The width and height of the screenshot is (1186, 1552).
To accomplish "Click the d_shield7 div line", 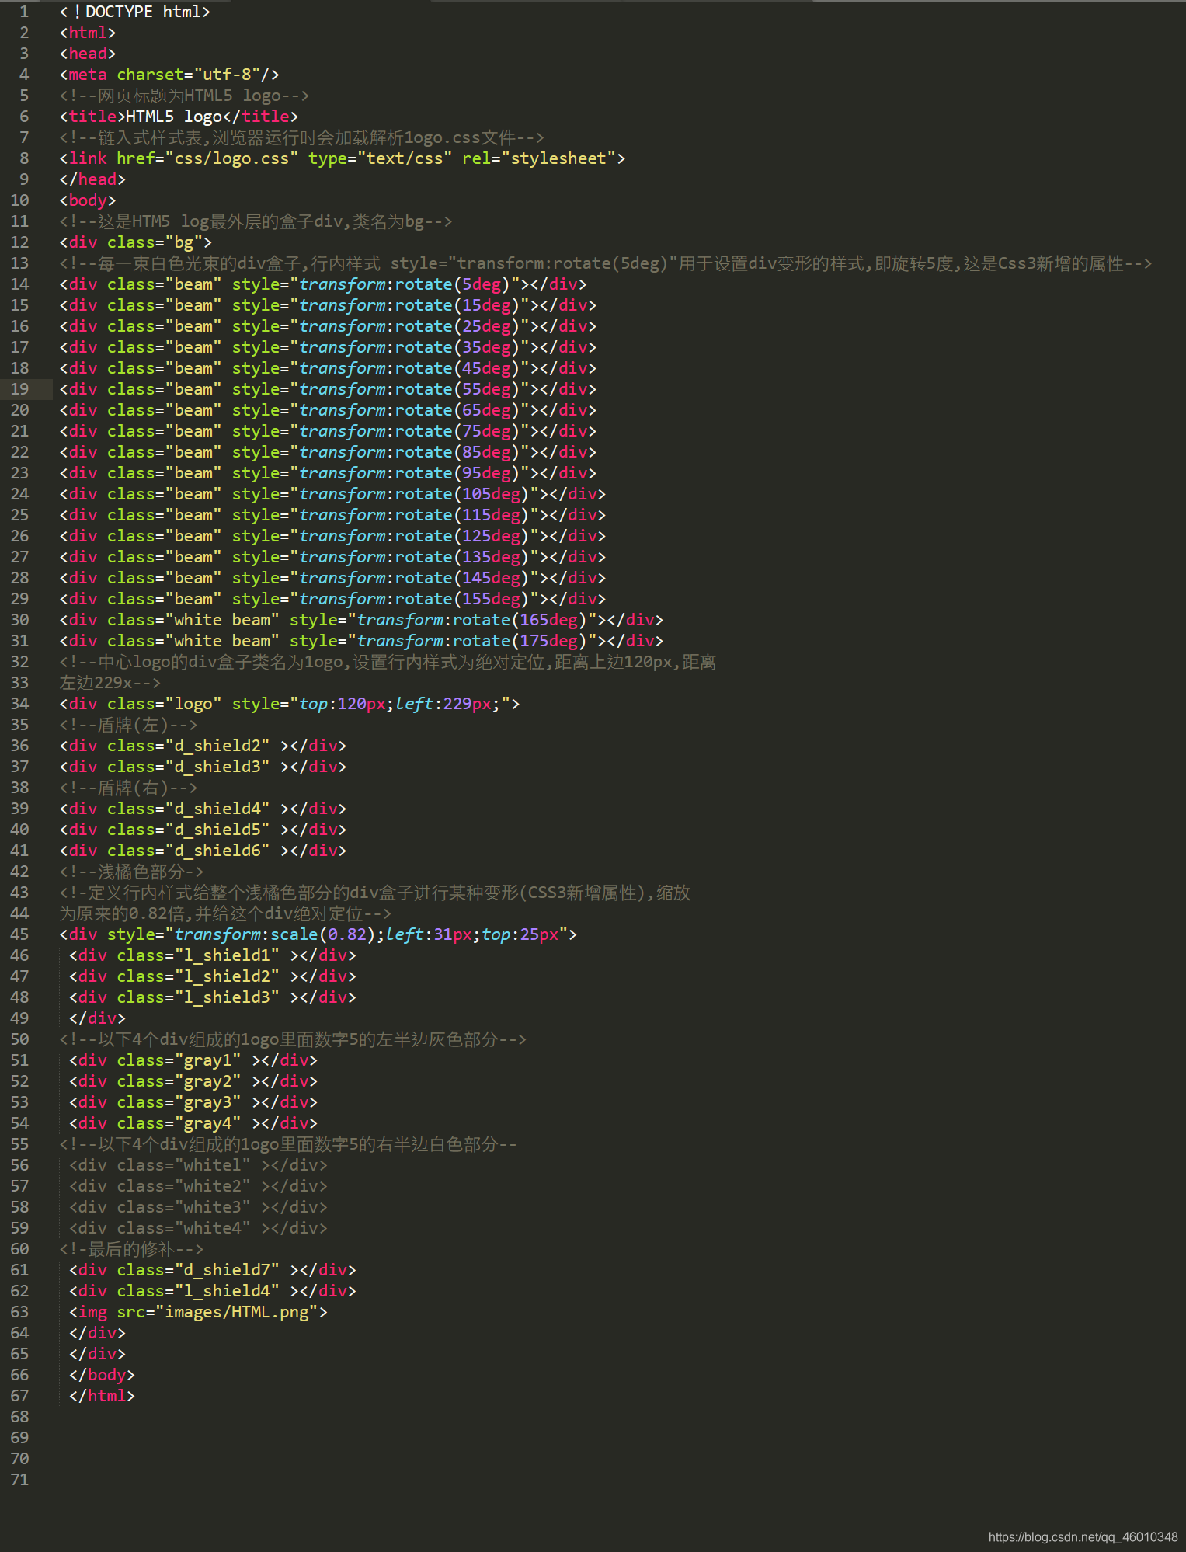I will [212, 1270].
